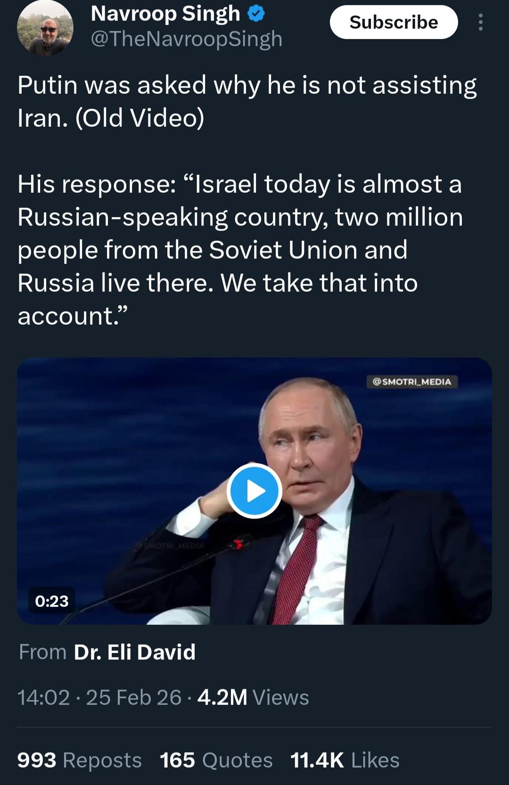
Task: Click the "(Old Video)" text
Action: click(140, 118)
